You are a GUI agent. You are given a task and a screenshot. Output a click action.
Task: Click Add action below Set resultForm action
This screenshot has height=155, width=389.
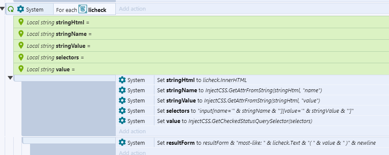point(132,153)
